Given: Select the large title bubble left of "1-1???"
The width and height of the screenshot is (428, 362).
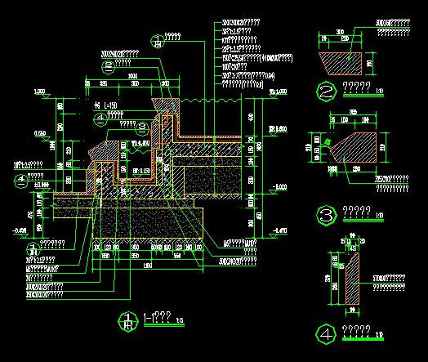Looking at the screenshot, I should pyautogui.click(x=128, y=322).
